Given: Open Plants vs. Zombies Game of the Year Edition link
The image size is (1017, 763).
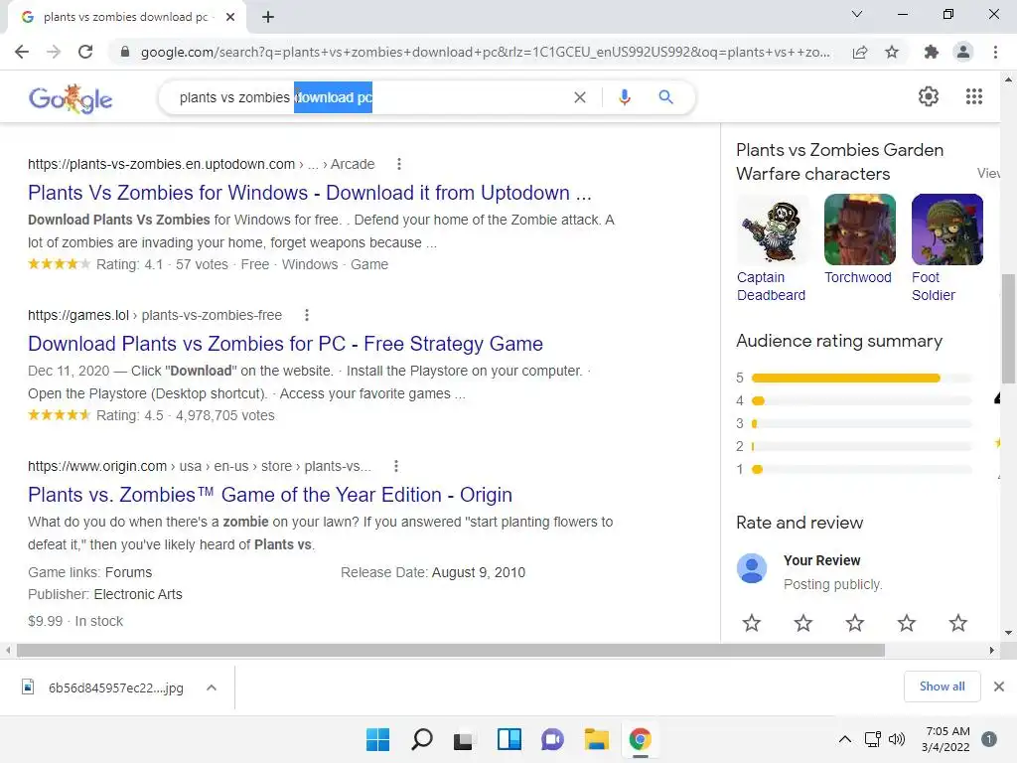Looking at the screenshot, I should (270, 495).
